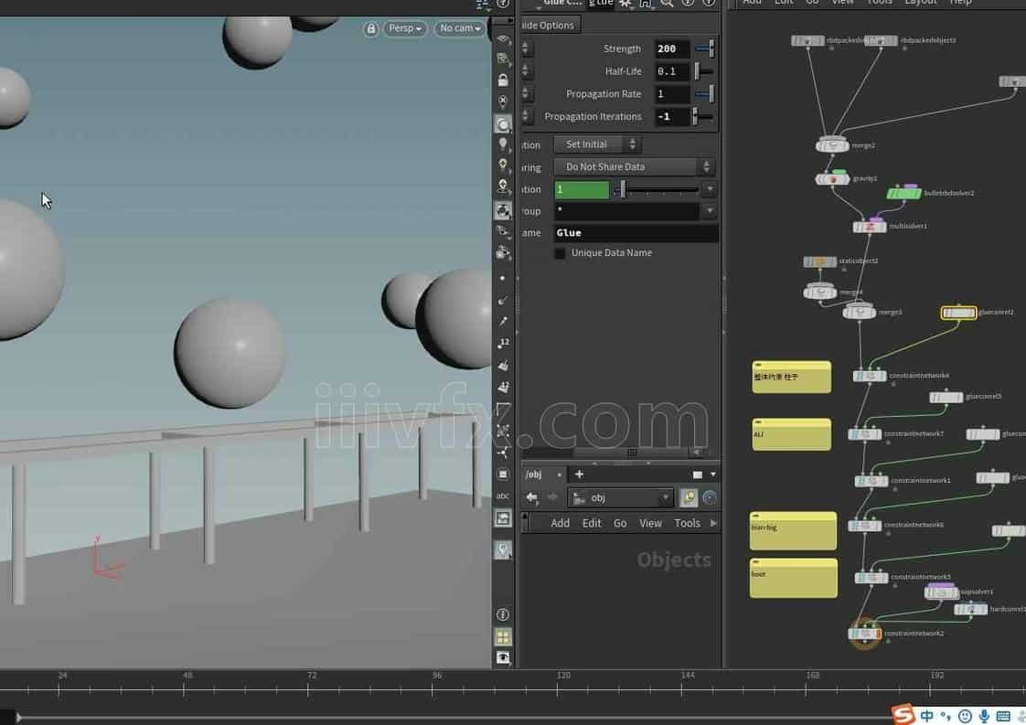
Task: Click the yellow ALL sticky note
Action: (791, 434)
